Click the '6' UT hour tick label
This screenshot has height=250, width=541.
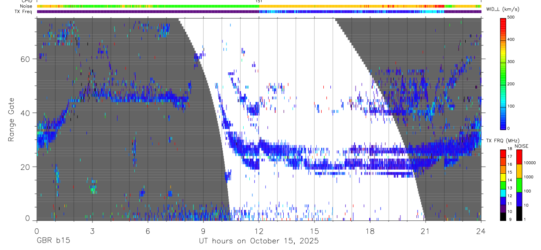pyautogui.click(x=148, y=230)
